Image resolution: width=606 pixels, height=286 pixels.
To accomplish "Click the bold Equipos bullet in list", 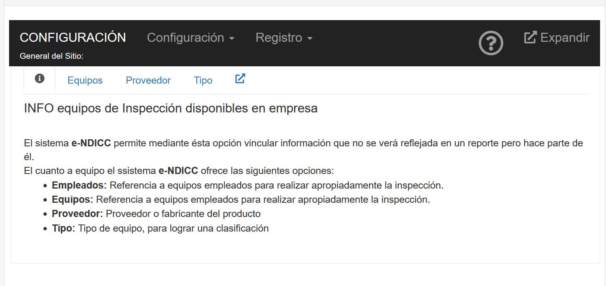I will (x=72, y=200).
